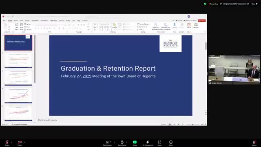Open AI Companion in Zoom toolbar
The width and height of the screenshot is (261, 147).
point(148,143)
